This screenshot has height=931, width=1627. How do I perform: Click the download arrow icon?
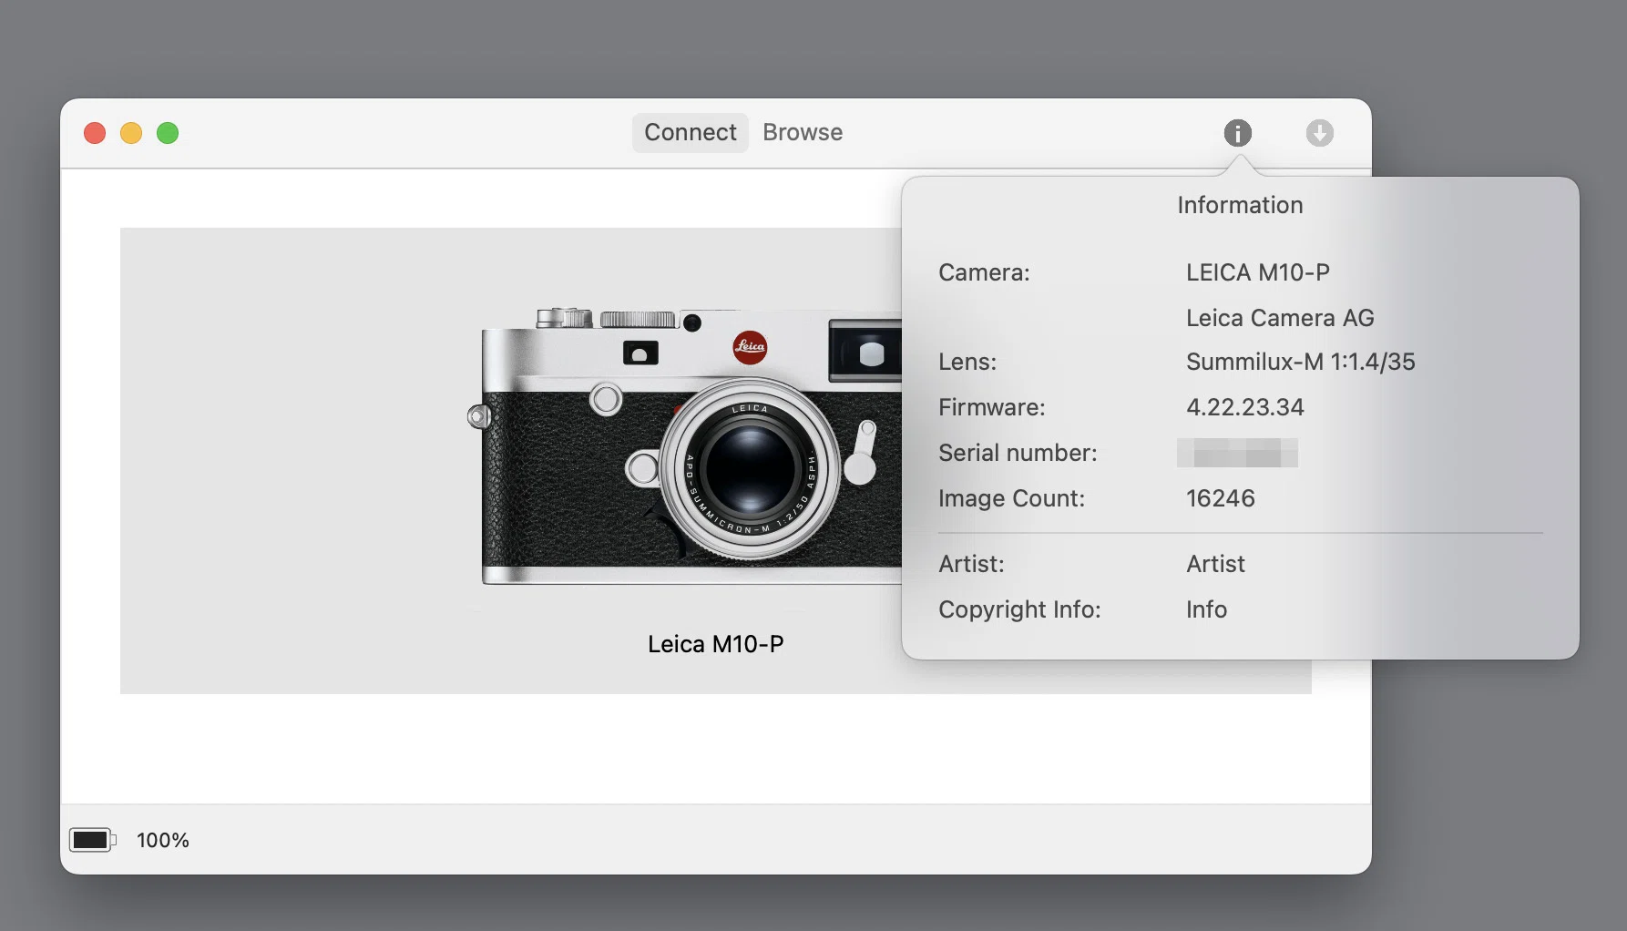(1319, 133)
